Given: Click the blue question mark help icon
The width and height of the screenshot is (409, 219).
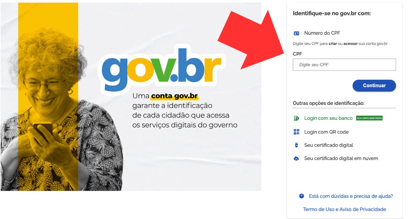Looking at the screenshot, I should coord(301,196).
